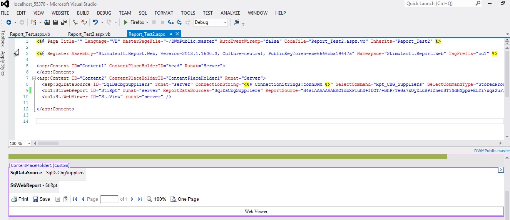Start debugging with green play icon
This screenshot has width=510, height=220.
pyautogui.click(x=125, y=22)
